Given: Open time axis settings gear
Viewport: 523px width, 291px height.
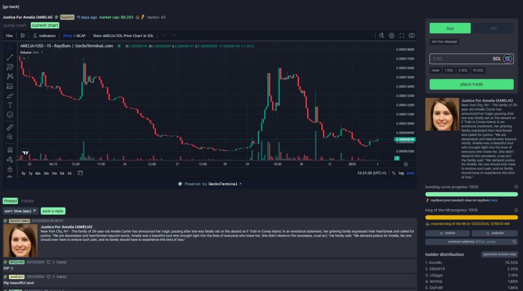Looking at the screenshot, I should point(406,164).
